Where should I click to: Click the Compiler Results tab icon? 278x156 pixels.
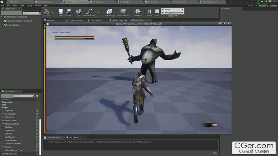click(x=45, y=137)
